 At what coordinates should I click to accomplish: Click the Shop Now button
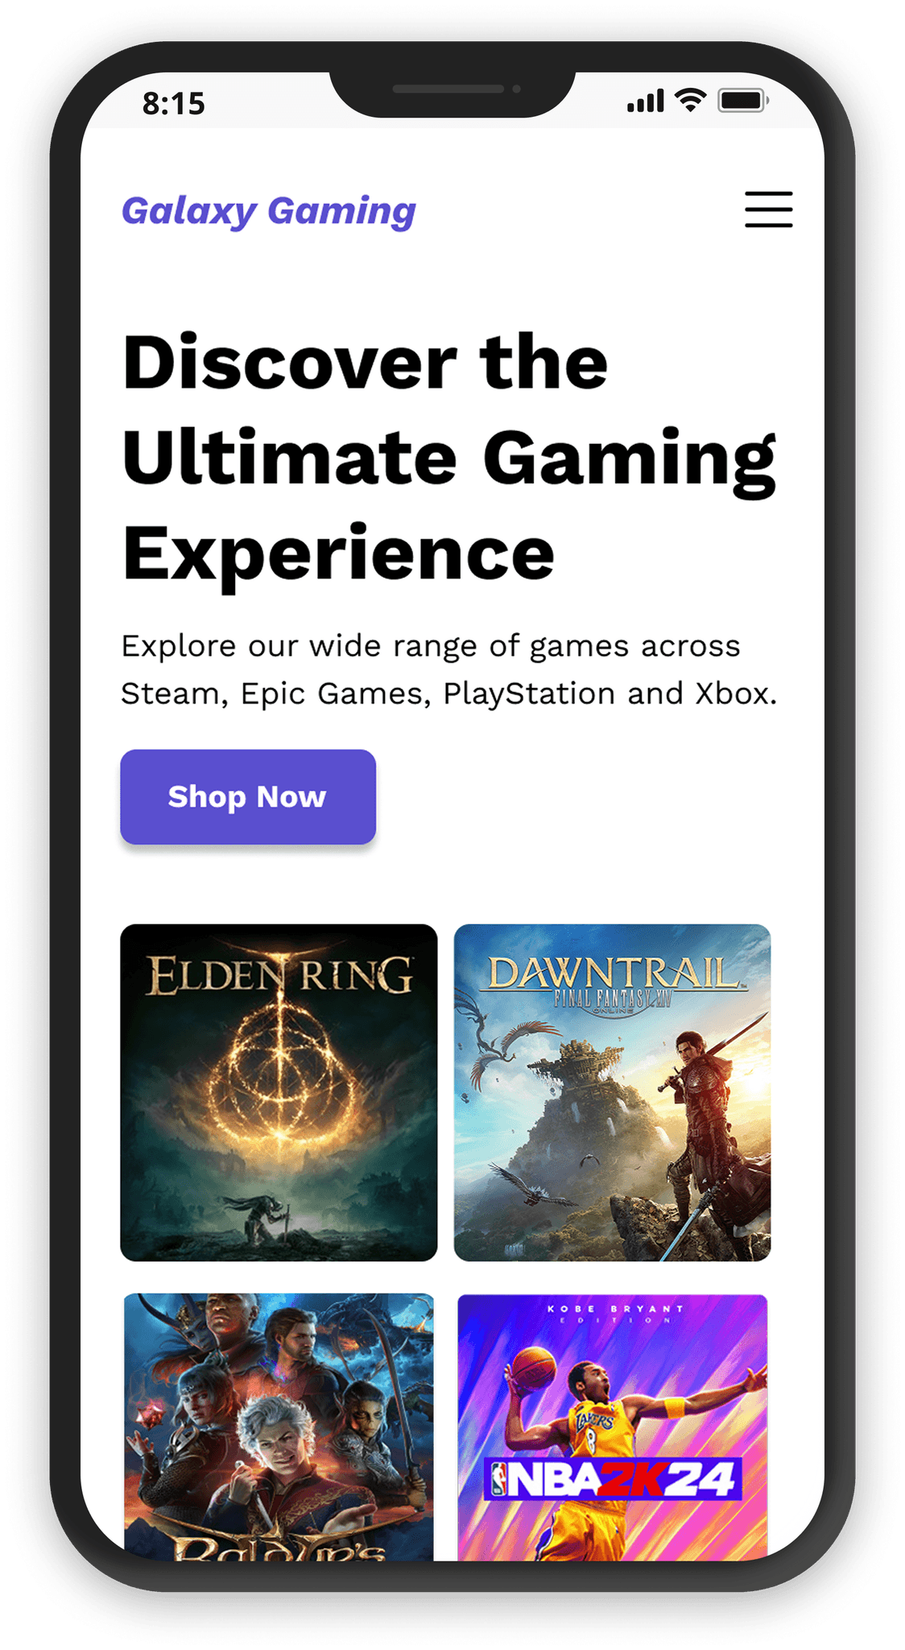click(248, 797)
